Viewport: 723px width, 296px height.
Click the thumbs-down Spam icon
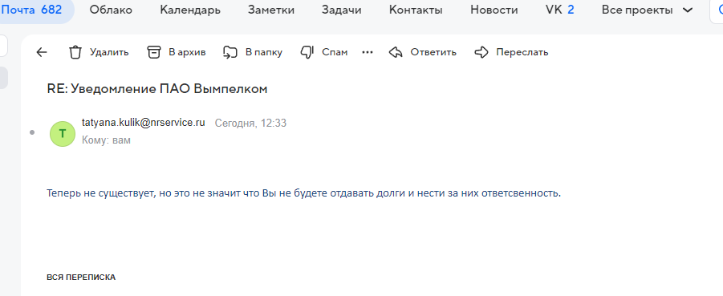[x=307, y=53]
